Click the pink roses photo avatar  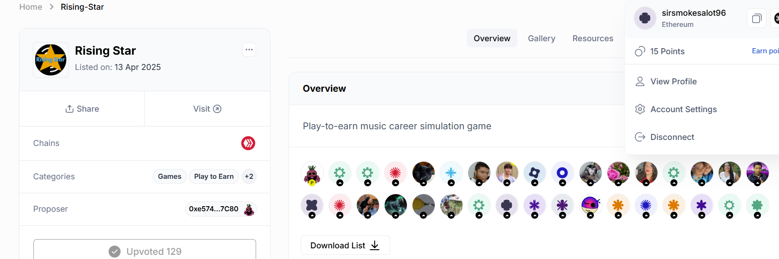pyautogui.click(x=618, y=173)
